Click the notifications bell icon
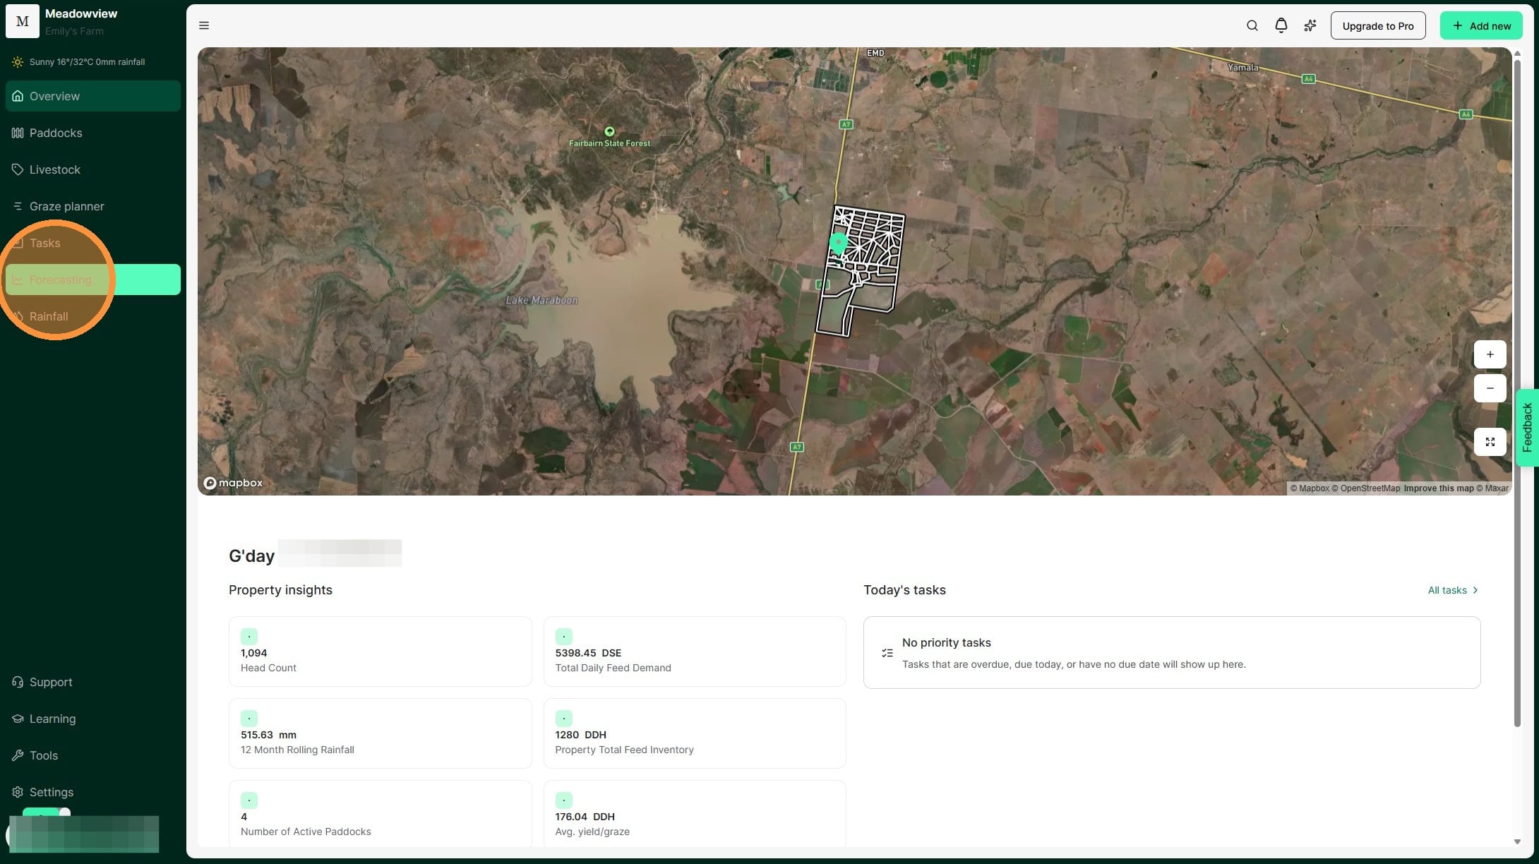 coord(1281,25)
